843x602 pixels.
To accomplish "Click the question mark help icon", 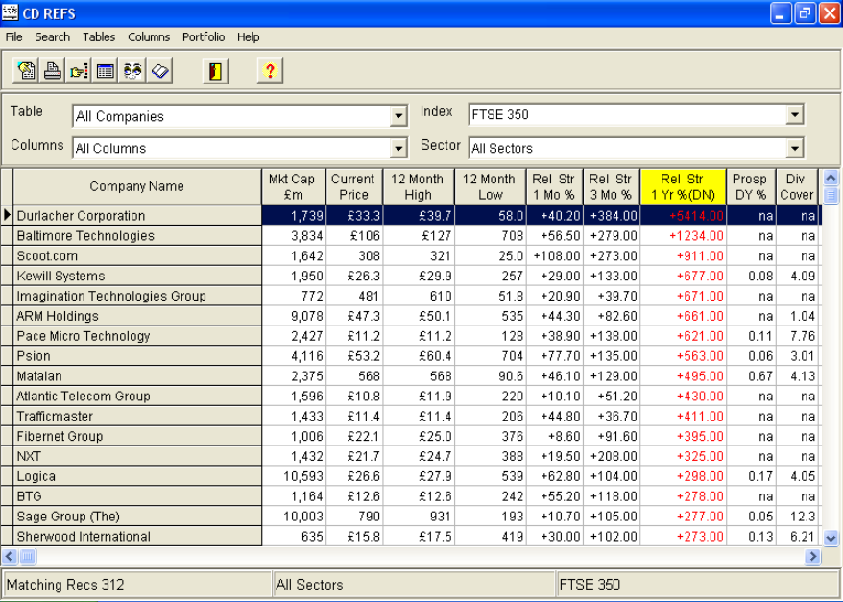I will click(x=270, y=70).
